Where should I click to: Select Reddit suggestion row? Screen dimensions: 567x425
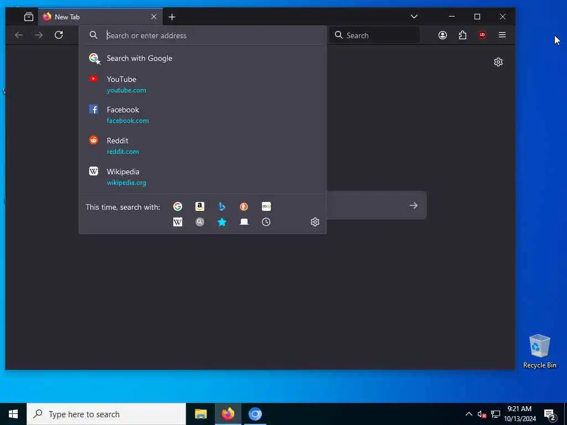203,146
